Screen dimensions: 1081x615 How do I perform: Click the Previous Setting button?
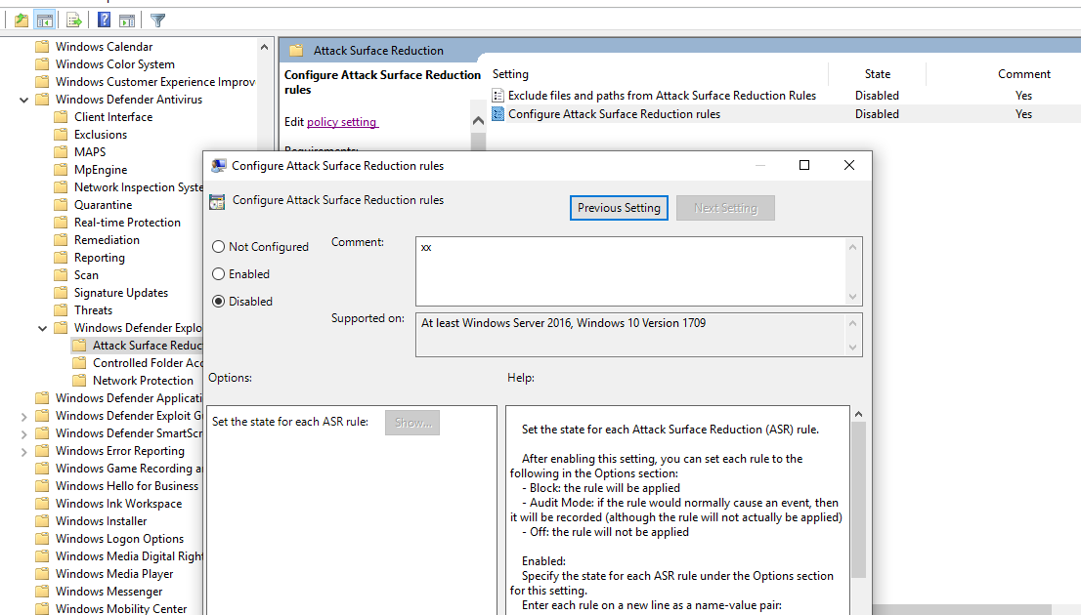[619, 208]
